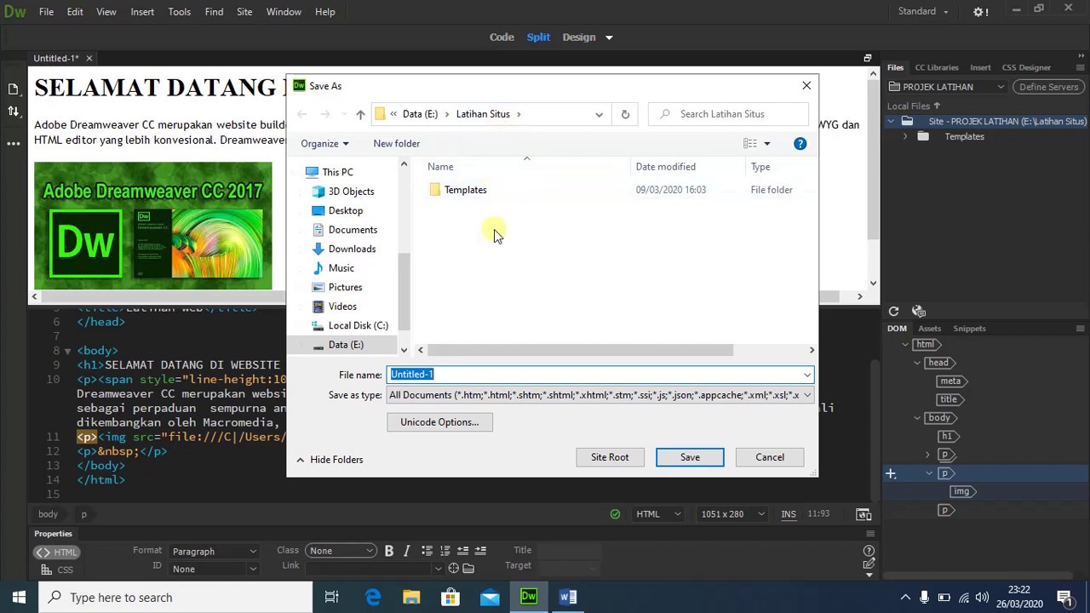Image resolution: width=1090 pixels, height=613 pixels.
Task: Apply ordered list in Properties panel
Action: pyautogui.click(x=445, y=551)
